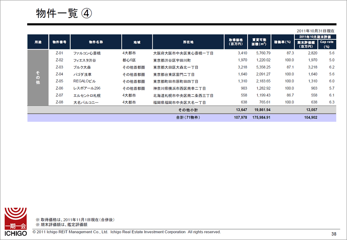
Task: Click the 合計(71物件) total row label
Action: pyautogui.click(x=188, y=118)
